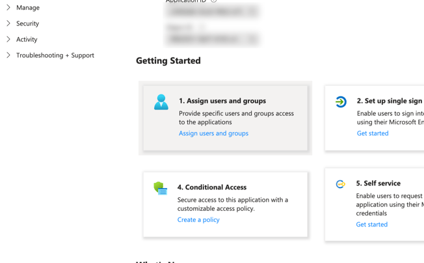Viewport: 424px width, 263px height.
Task: Click the blurred Object ID field
Action: click(x=212, y=39)
